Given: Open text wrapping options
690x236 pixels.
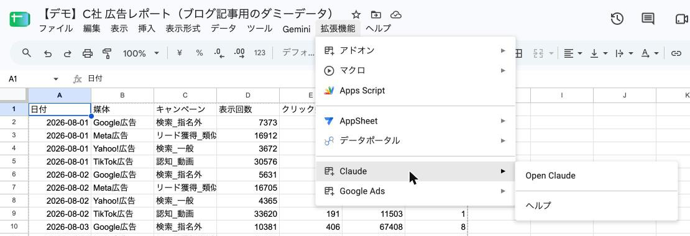Looking at the screenshot, I should 625,53.
